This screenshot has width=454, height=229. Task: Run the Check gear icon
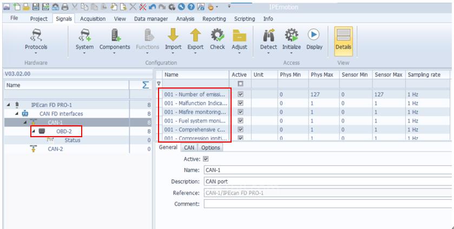pyautogui.click(x=218, y=36)
